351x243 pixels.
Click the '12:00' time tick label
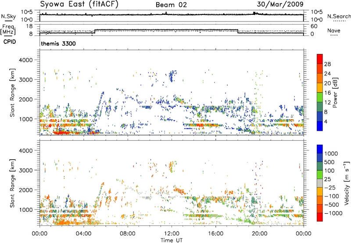172,234
